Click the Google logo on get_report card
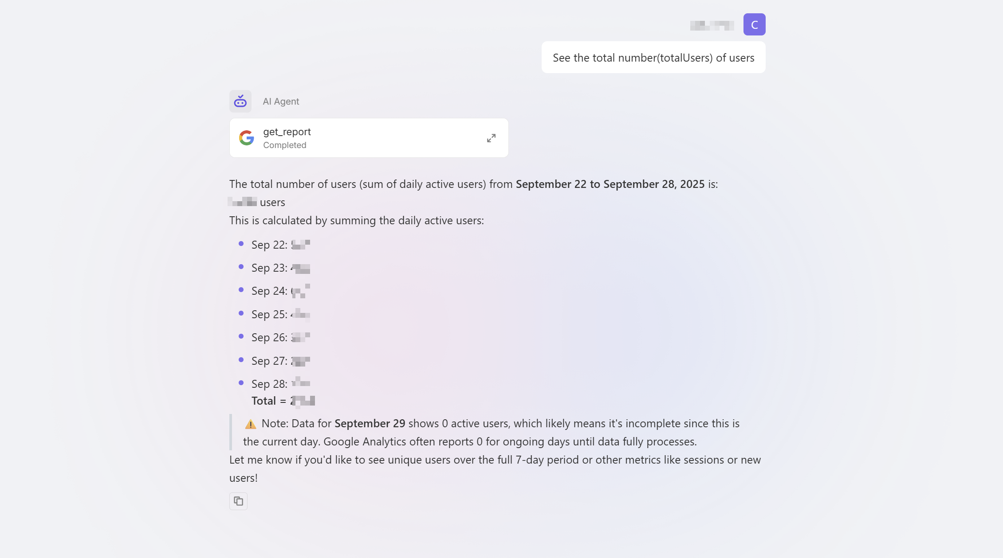Viewport: 1003px width, 558px height. pyautogui.click(x=247, y=138)
